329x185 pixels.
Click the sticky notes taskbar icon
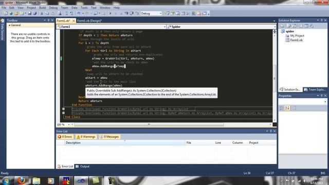click(x=96, y=180)
